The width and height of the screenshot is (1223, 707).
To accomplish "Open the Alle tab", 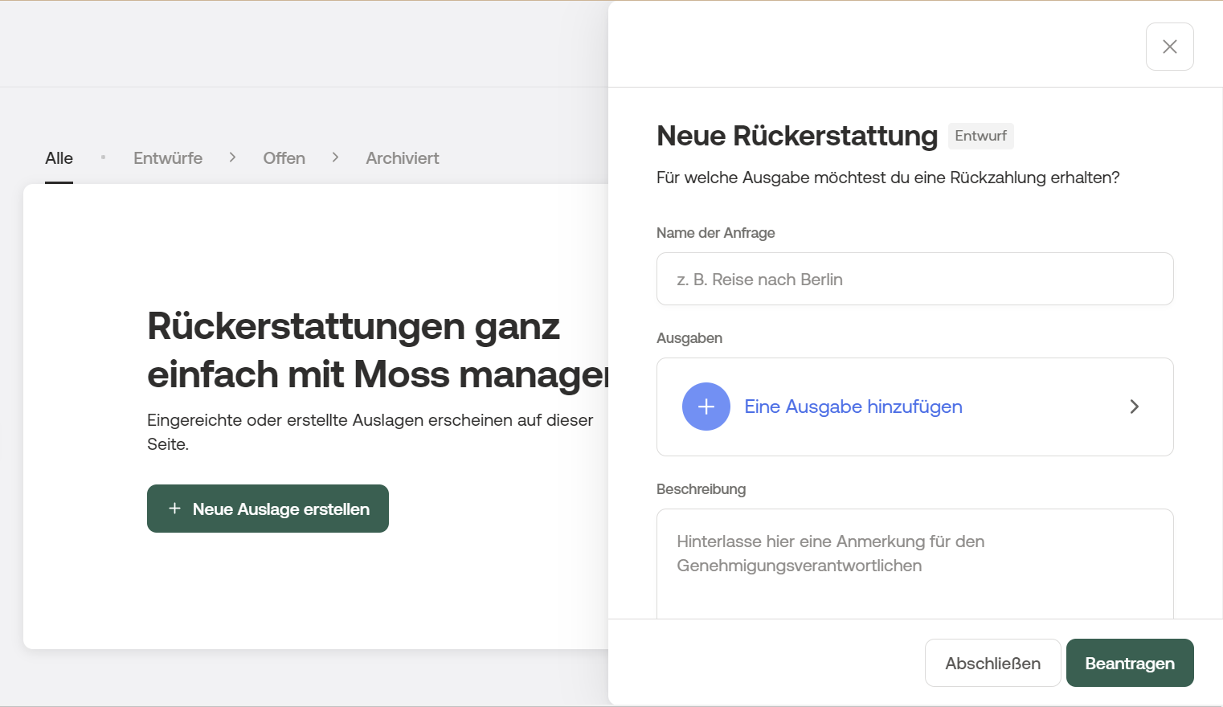I will [59, 158].
